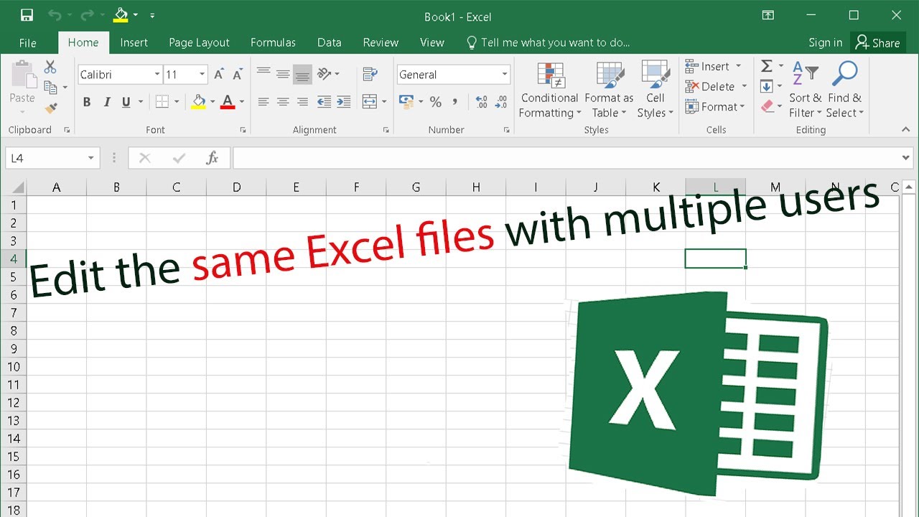Click the Share button
The width and height of the screenshot is (919, 517).
[x=877, y=42]
